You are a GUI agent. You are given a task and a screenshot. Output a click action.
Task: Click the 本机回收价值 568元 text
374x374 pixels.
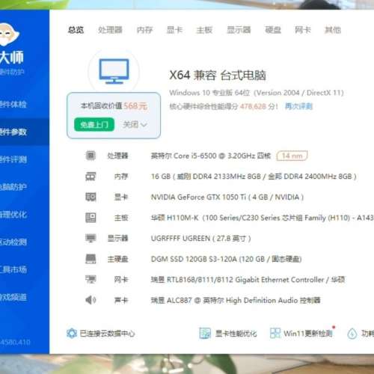[114, 106]
